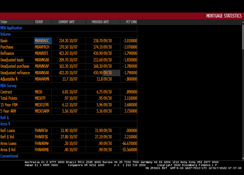Open the FHAVARM# ticker link
Screen dimensions: 244x175
42,143
